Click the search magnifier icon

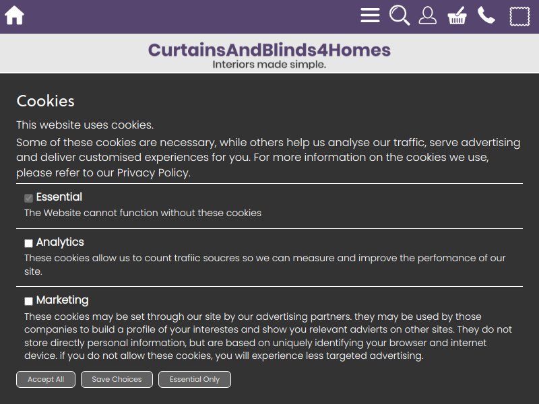coord(400,15)
